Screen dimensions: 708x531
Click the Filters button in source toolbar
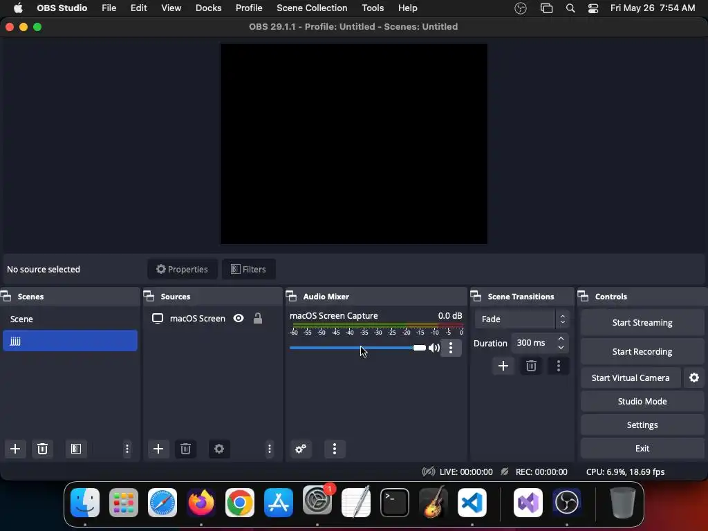tap(249, 269)
